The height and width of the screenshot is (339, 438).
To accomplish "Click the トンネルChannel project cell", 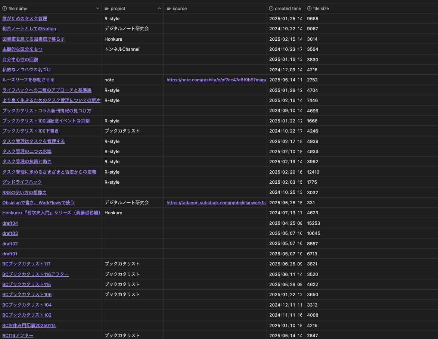I will tap(122, 49).
